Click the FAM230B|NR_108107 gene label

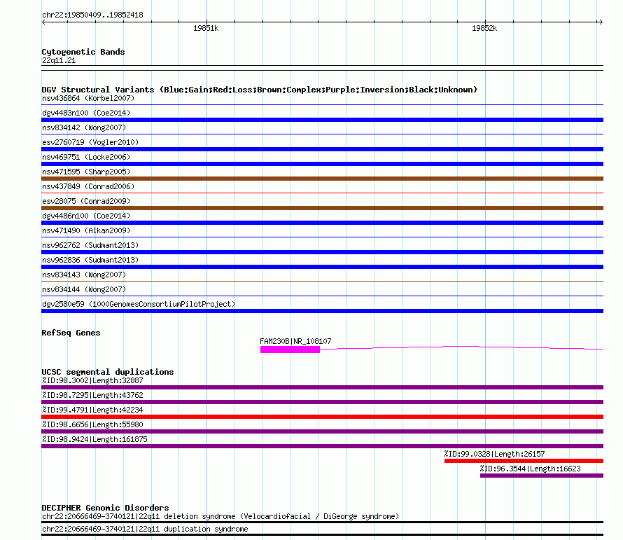(295, 341)
